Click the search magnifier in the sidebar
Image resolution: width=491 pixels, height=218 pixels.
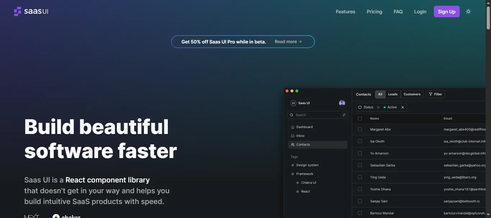(x=292, y=115)
